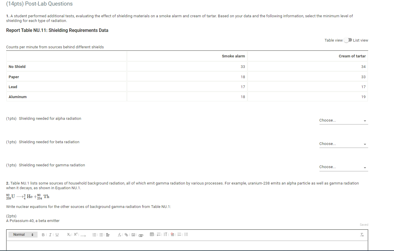Click the Table view label
The width and height of the screenshot is (394, 251).
(x=334, y=40)
